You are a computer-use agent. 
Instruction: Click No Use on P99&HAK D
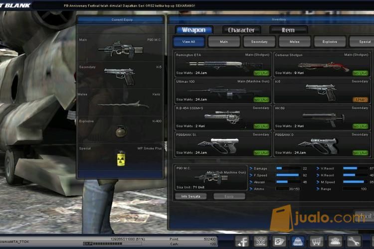(361, 153)
